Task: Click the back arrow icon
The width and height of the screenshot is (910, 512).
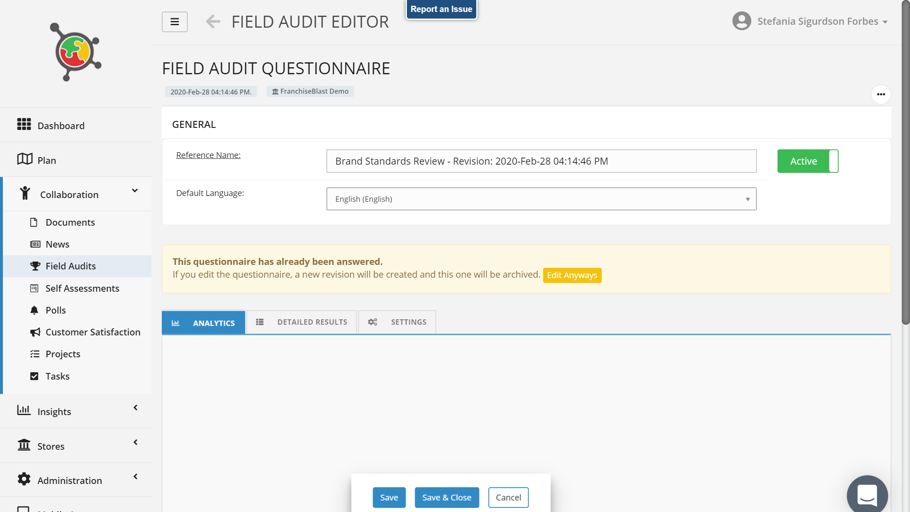Action: (213, 21)
